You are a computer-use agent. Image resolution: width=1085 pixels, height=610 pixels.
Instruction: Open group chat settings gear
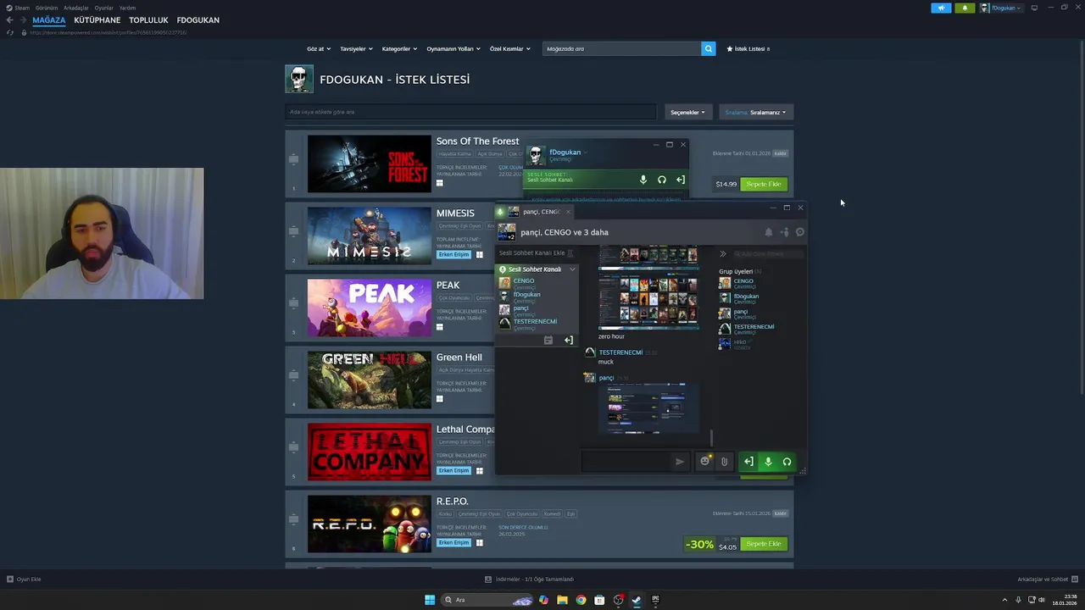799,232
